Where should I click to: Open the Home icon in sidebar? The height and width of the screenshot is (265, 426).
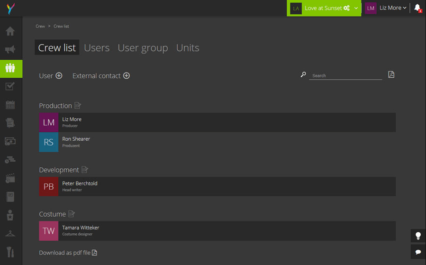tap(10, 31)
